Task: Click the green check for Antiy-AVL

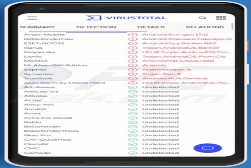Action: 133,105
